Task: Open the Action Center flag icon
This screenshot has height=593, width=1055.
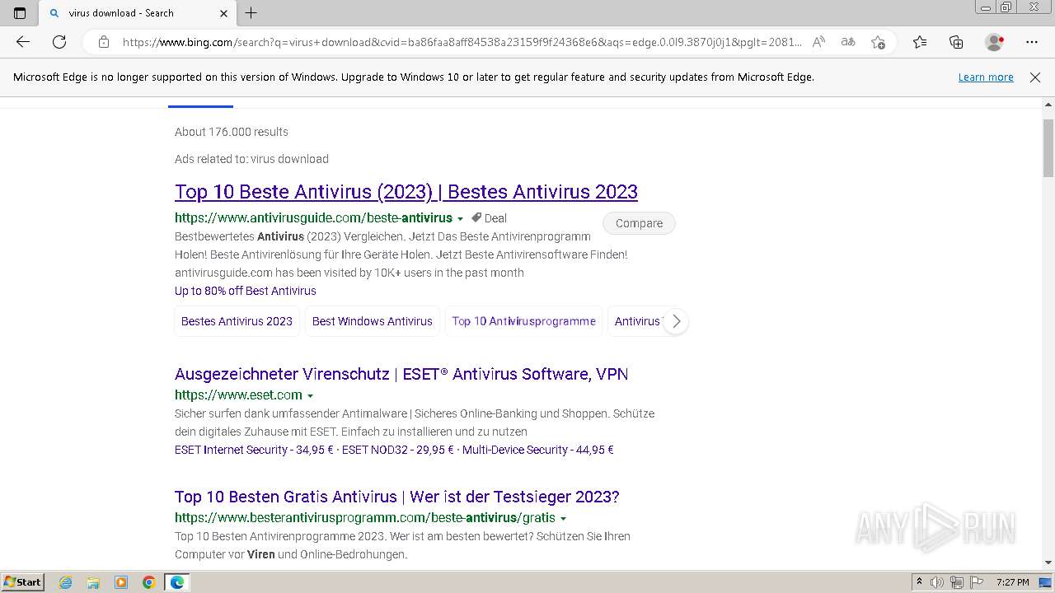Action: click(x=977, y=582)
